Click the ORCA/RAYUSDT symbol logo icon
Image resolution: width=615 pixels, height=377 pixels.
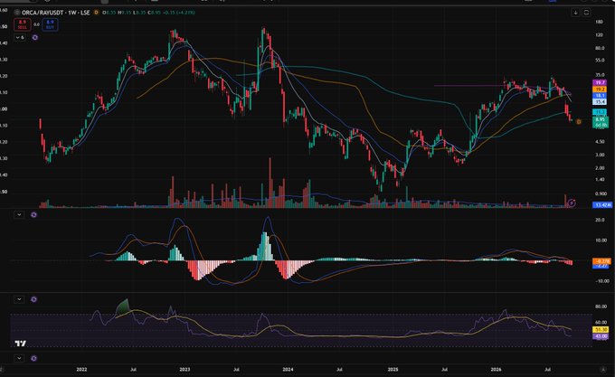click(17, 13)
